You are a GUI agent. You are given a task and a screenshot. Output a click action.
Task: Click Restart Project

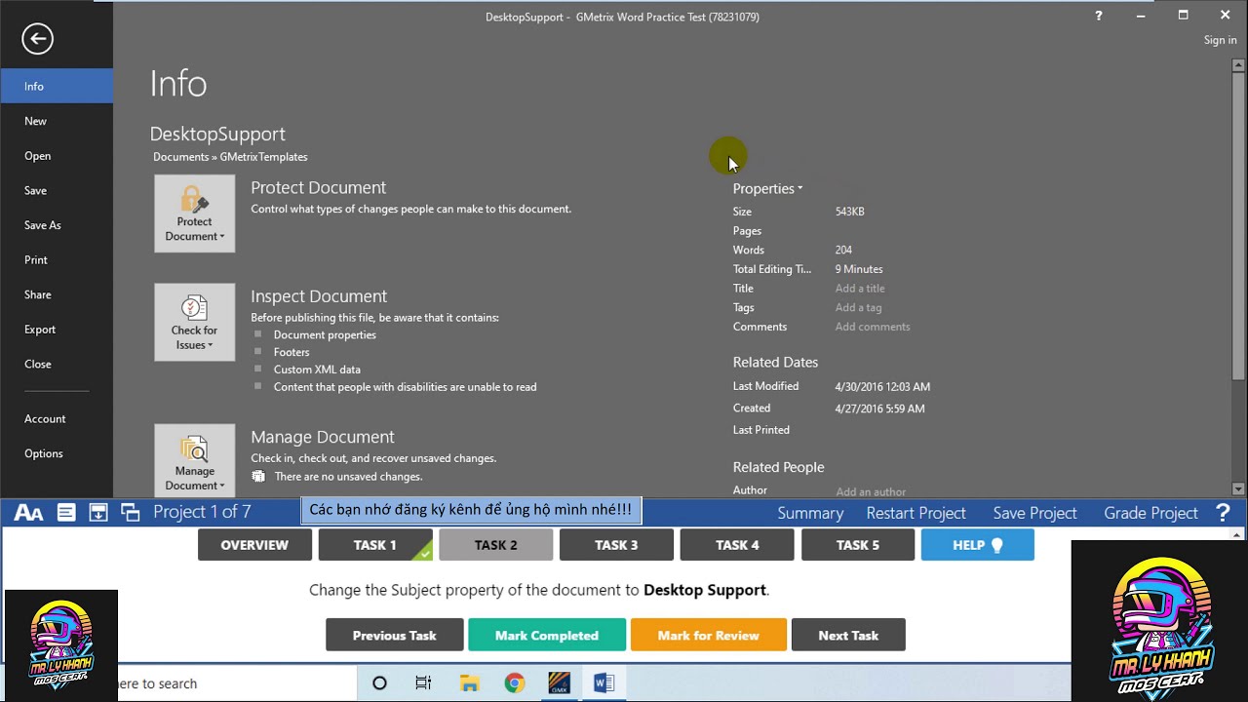pyautogui.click(x=916, y=513)
